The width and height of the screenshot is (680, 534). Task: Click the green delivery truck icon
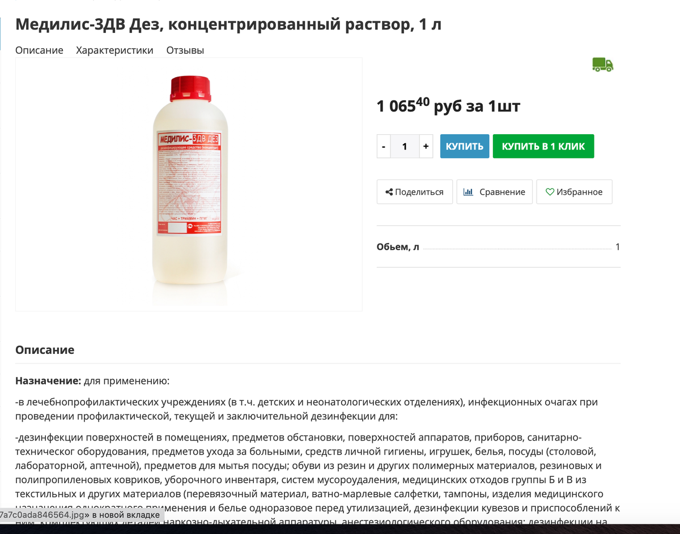pyautogui.click(x=602, y=65)
